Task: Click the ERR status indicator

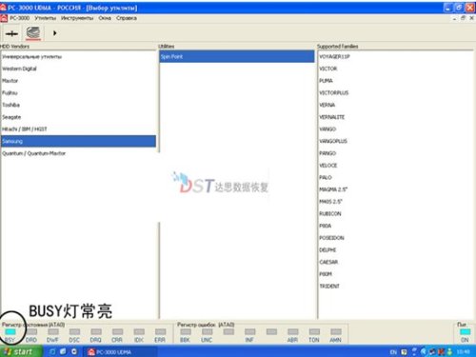Action: click(160, 331)
